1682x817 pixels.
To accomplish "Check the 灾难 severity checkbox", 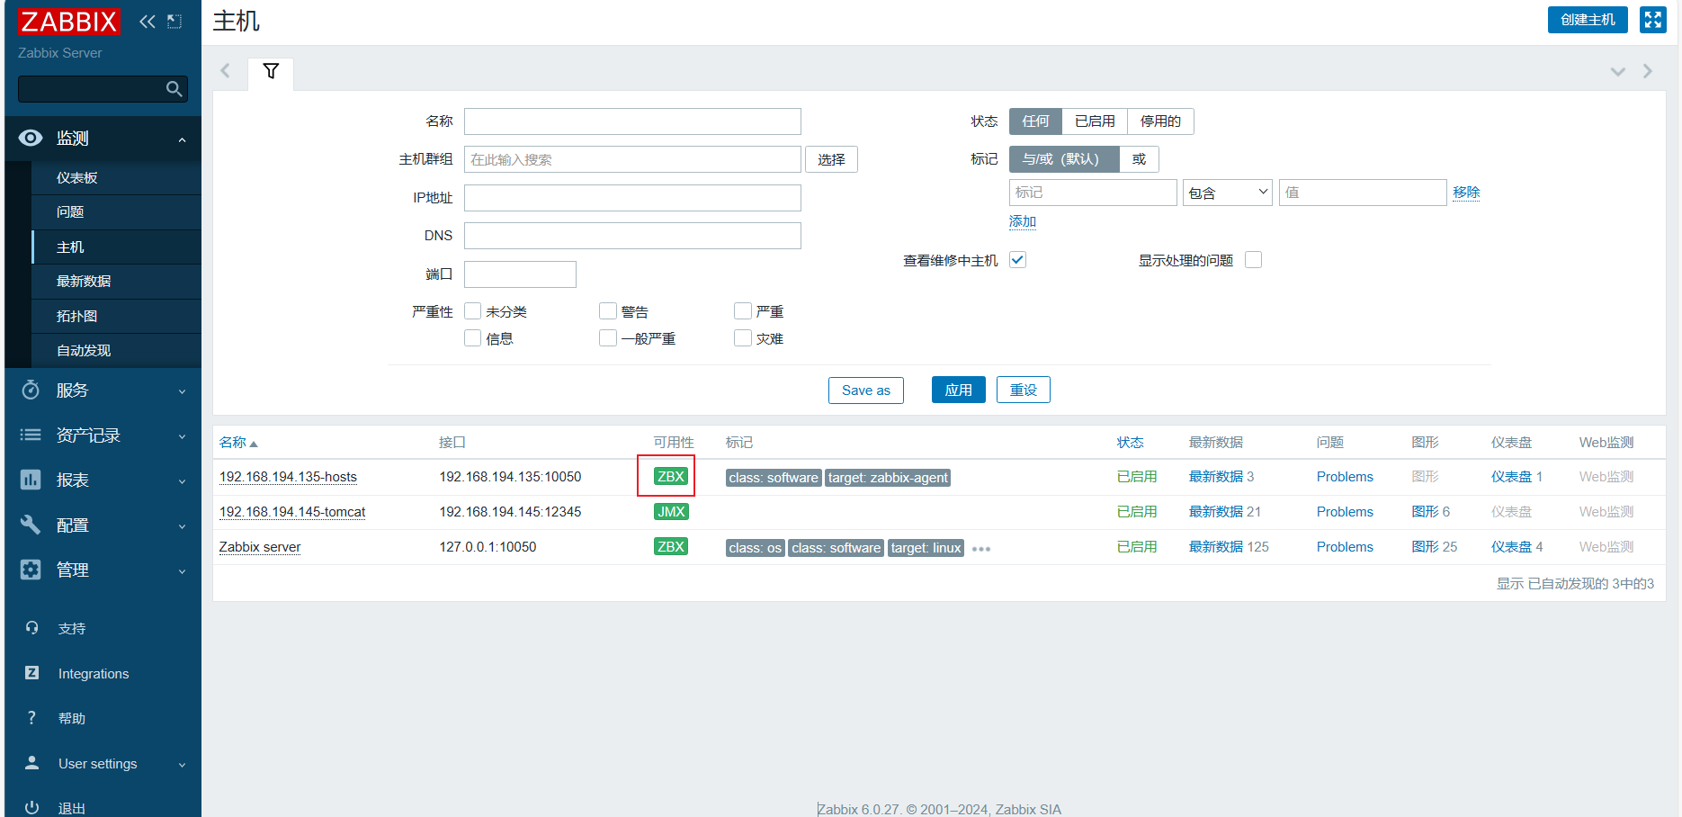I will [743, 338].
